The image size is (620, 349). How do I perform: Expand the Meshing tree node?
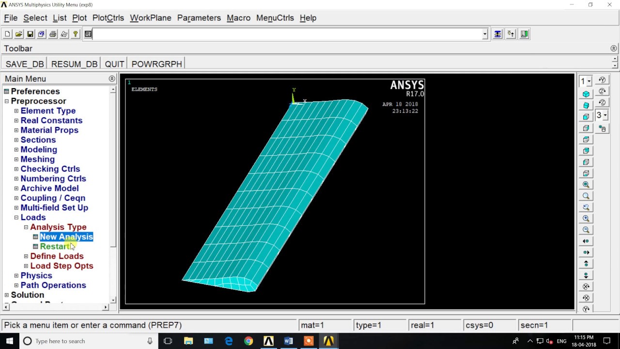(16, 159)
